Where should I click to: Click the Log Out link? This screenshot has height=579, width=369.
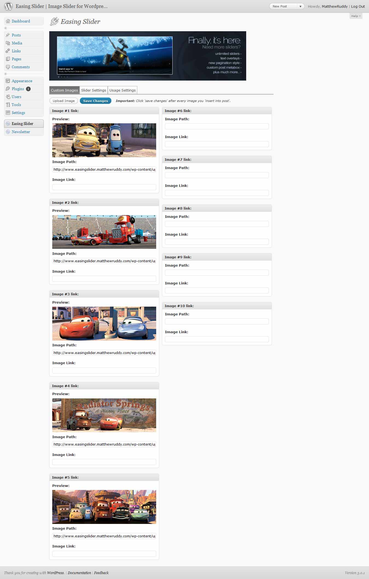[358, 6]
